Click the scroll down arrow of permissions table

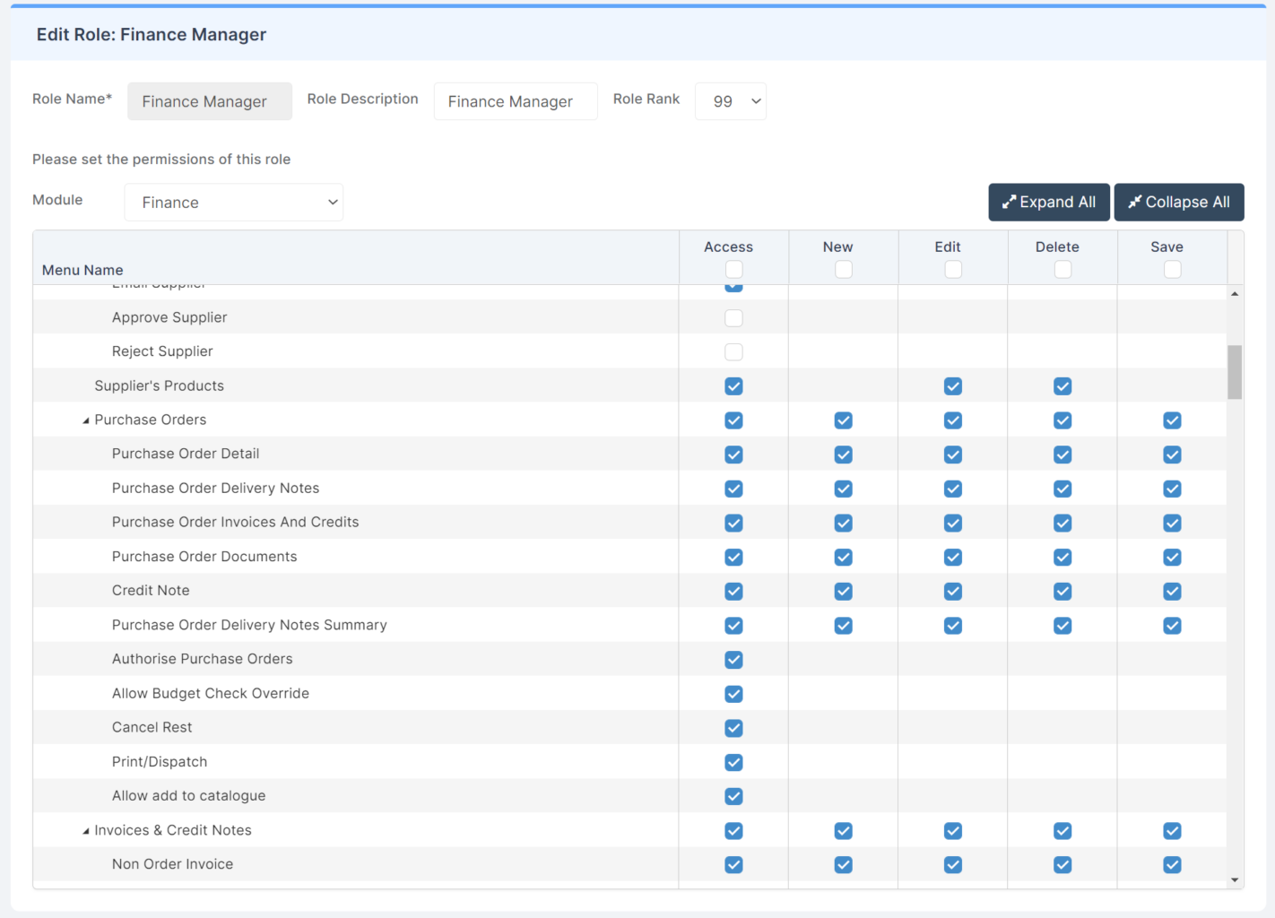(x=1235, y=879)
